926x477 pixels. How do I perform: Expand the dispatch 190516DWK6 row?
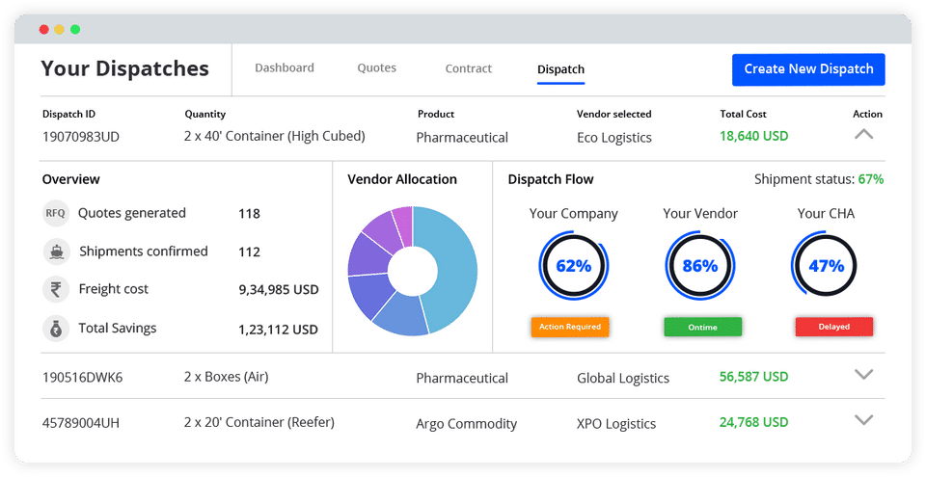863,375
